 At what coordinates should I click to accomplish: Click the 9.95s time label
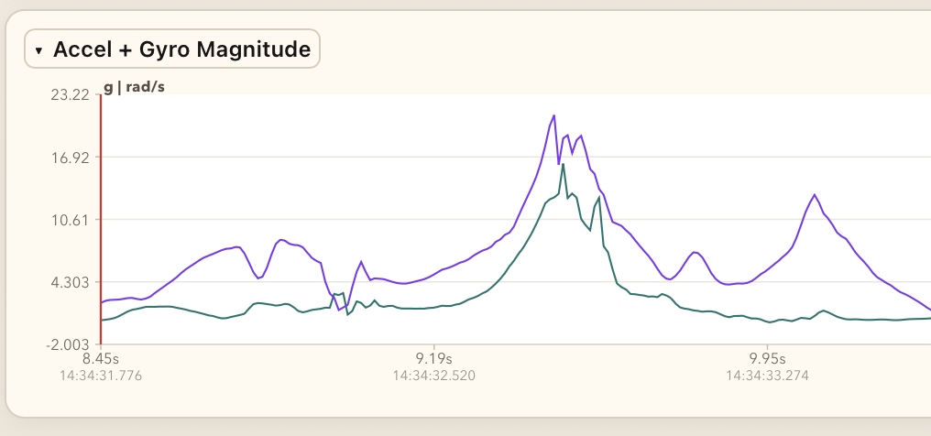767,358
